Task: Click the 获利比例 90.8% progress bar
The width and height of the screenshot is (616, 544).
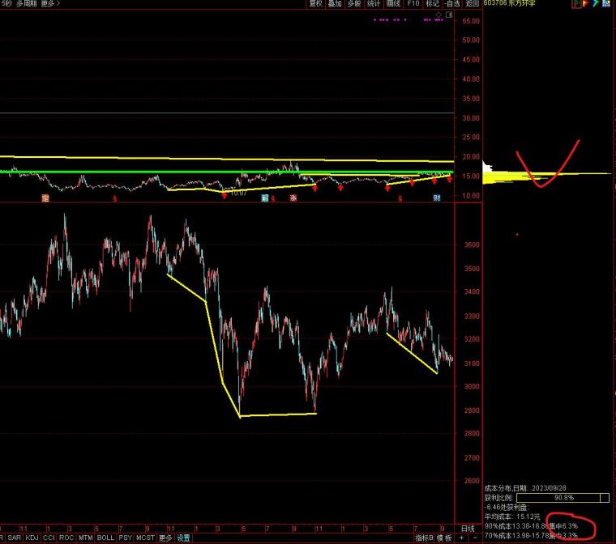Action: [x=563, y=498]
